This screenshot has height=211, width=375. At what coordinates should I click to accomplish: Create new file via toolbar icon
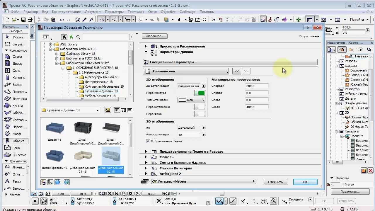(x=8, y=20)
